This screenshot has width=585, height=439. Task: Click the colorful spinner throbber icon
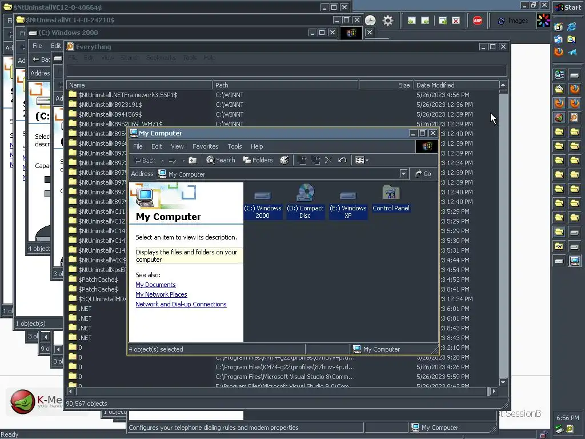(x=543, y=20)
